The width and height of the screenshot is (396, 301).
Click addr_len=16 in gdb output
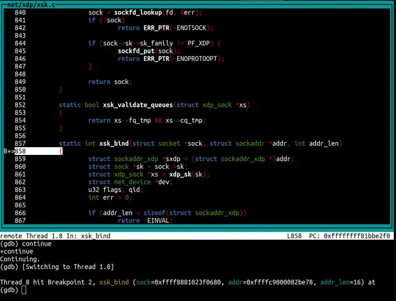[x=340, y=282]
